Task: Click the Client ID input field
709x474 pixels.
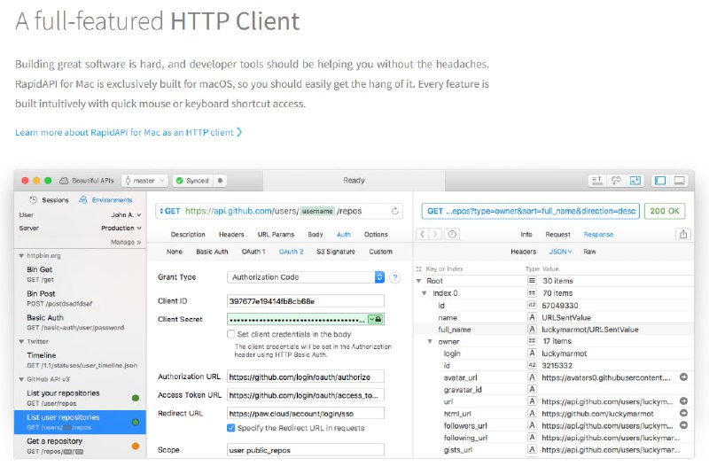Action: click(305, 300)
